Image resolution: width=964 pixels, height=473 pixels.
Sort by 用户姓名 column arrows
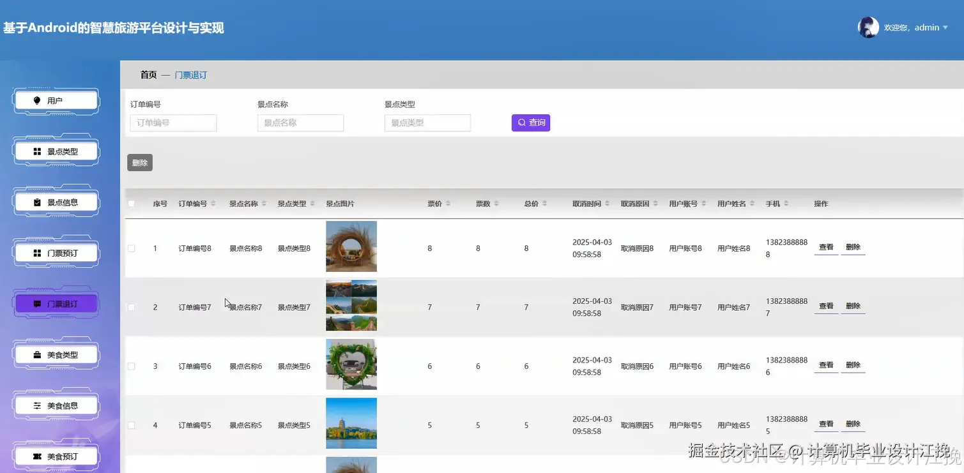click(x=752, y=204)
